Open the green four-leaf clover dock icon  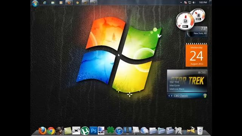[110, 130]
